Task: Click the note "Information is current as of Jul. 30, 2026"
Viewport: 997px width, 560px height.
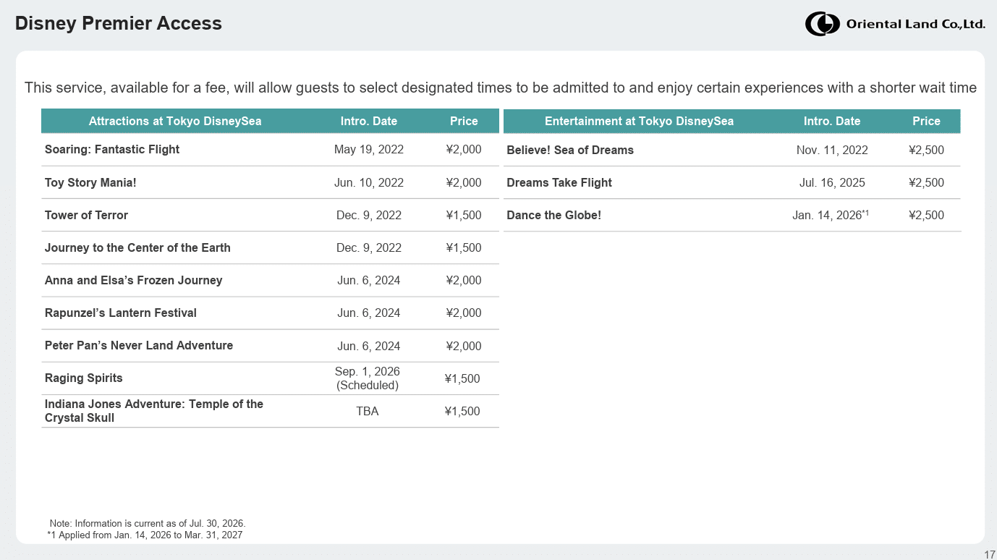Action: 148,523
